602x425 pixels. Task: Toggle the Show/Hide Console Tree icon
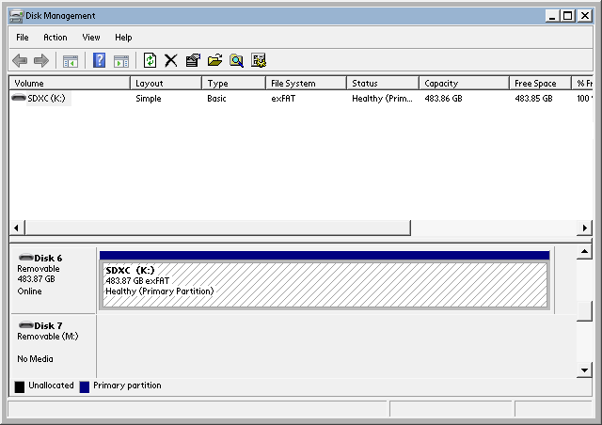pos(71,61)
